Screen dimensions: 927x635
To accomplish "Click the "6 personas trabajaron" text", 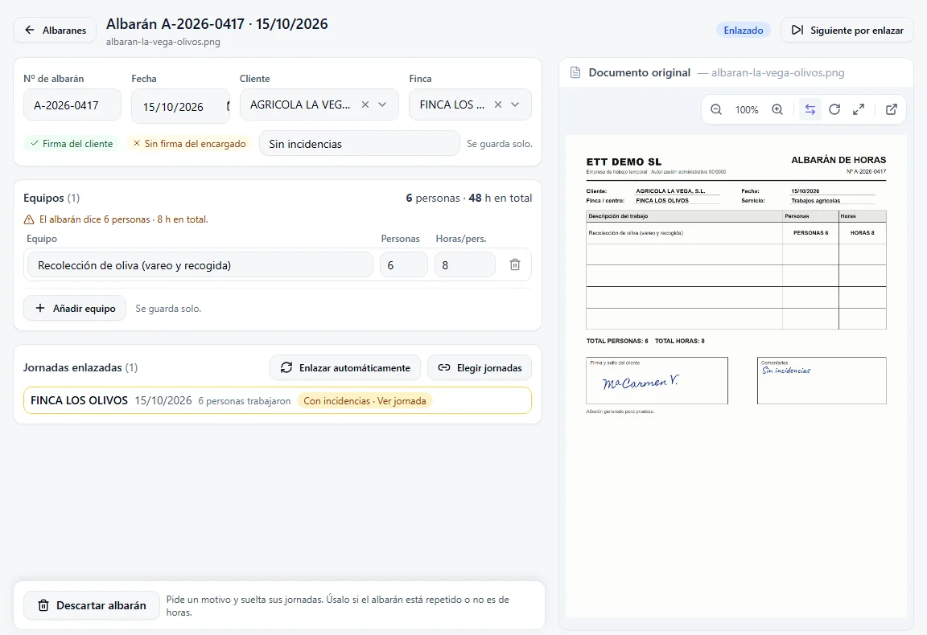I will point(244,401).
